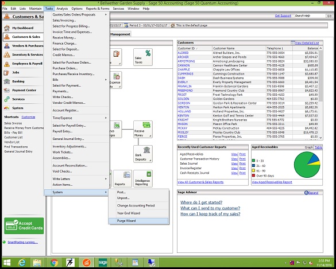336x269 pixels.
Task: Click the Search Help input field
Action: click(310, 15)
